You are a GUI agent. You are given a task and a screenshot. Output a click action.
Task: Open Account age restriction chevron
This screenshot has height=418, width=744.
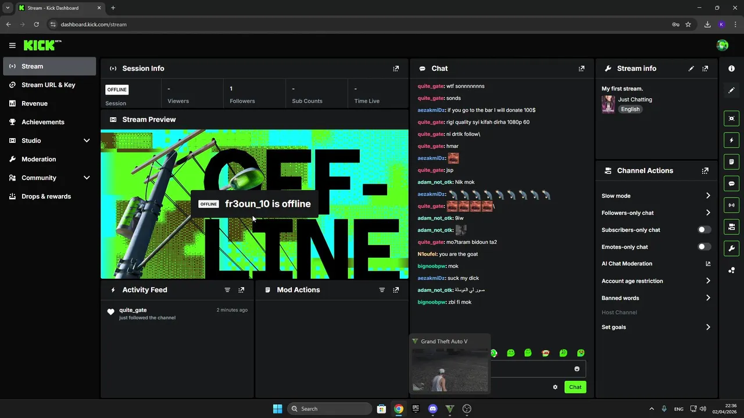(708, 281)
